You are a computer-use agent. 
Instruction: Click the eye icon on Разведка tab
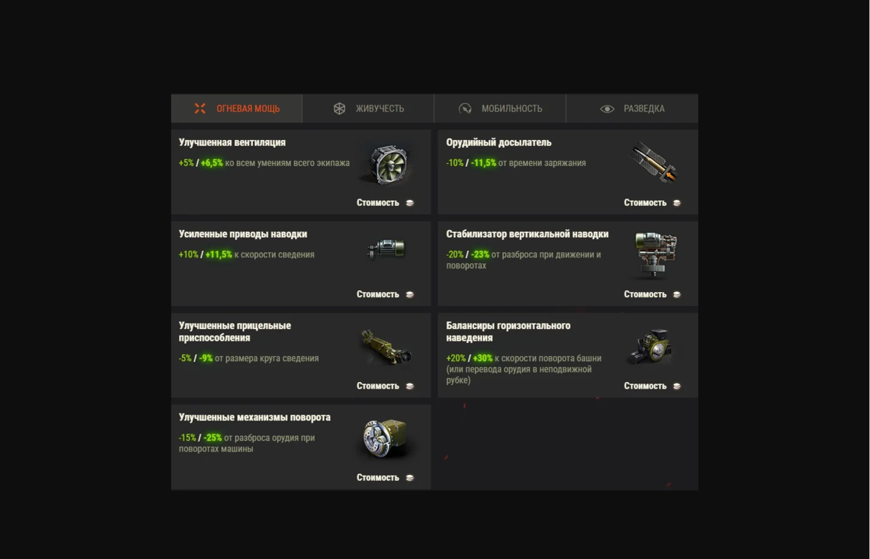click(608, 109)
